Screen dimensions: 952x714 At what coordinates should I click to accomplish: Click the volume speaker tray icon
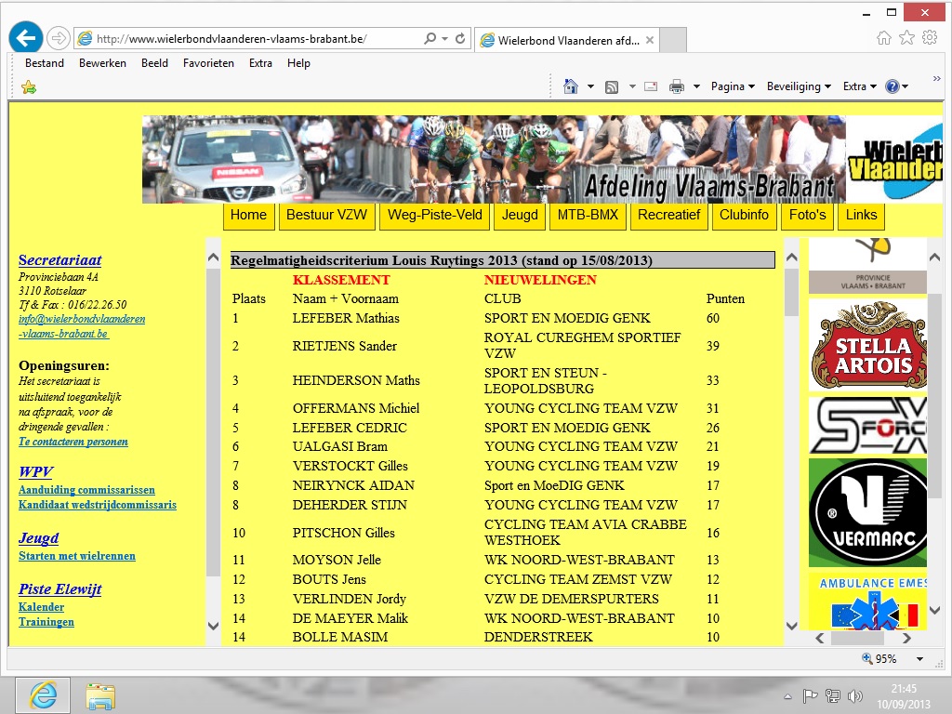tap(855, 695)
